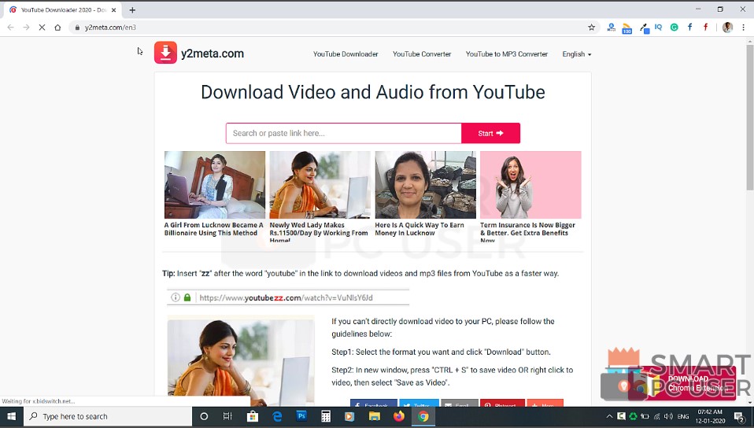Bookmark this page with the star icon
Viewport: 754px width, 428px height.
[x=591, y=27]
